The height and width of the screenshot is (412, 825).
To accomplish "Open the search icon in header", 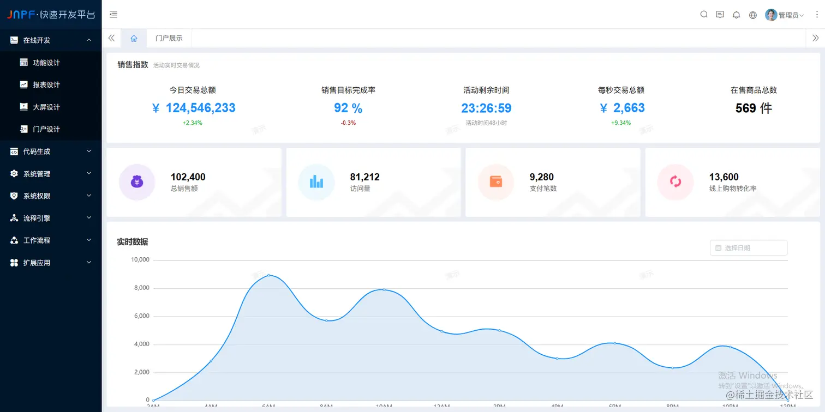I will [x=704, y=15].
